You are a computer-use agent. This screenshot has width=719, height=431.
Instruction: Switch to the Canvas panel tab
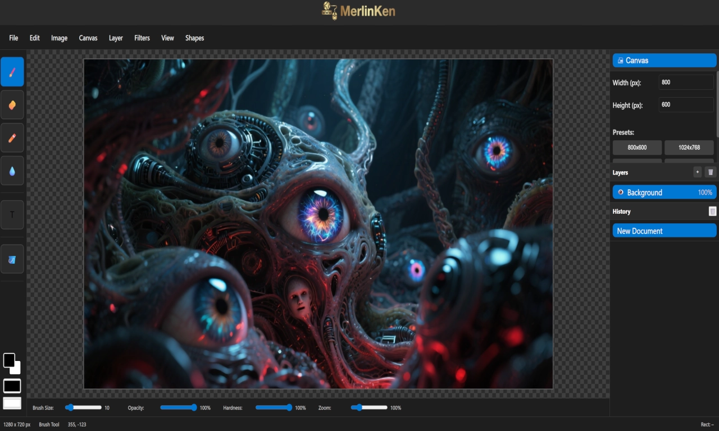pos(664,60)
